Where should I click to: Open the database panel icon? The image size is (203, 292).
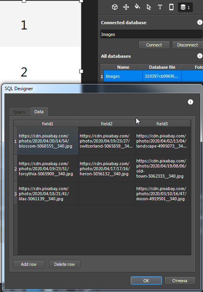pyautogui.click(x=185, y=7)
